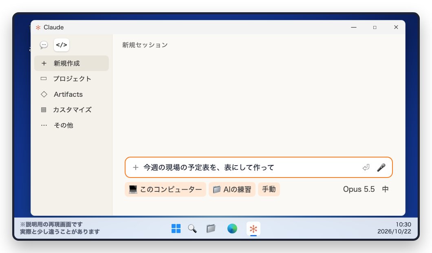Image resolution: width=432 pixels, height=253 pixels.
Task: Click the prompt text 今週の現場の予定表を
Action: click(181, 167)
